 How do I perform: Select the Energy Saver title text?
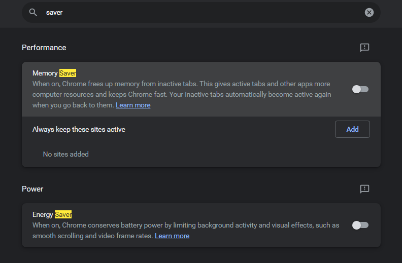52,214
